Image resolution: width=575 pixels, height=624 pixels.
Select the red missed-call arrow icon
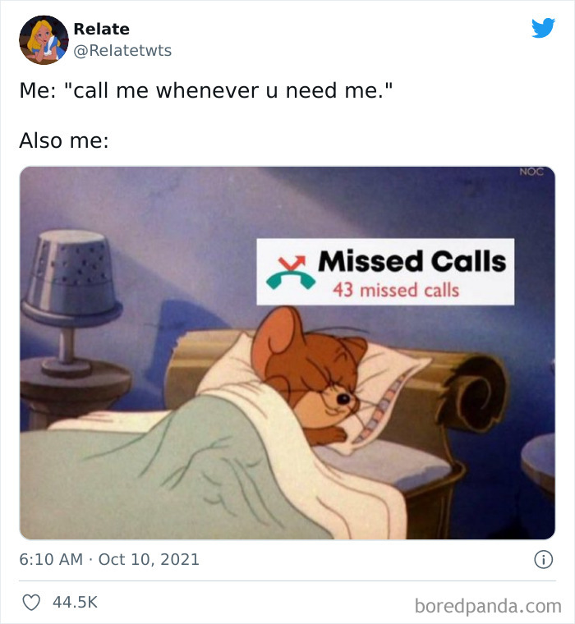tap(292, 262)
